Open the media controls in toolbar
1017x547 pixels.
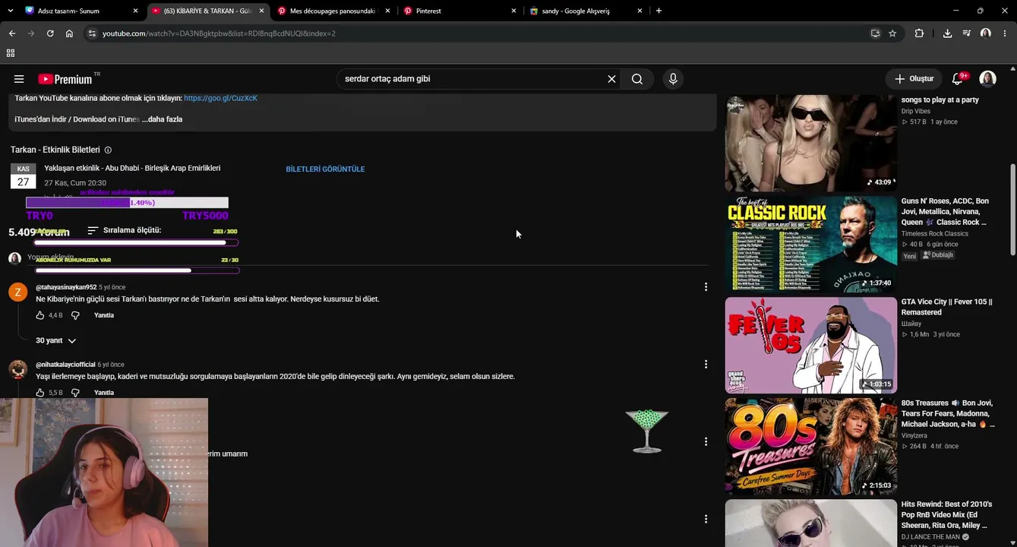966,33
